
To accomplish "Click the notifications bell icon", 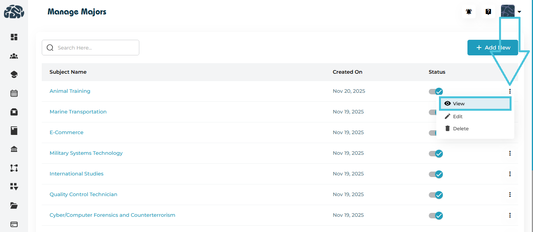I will click(x=469, y=12).
